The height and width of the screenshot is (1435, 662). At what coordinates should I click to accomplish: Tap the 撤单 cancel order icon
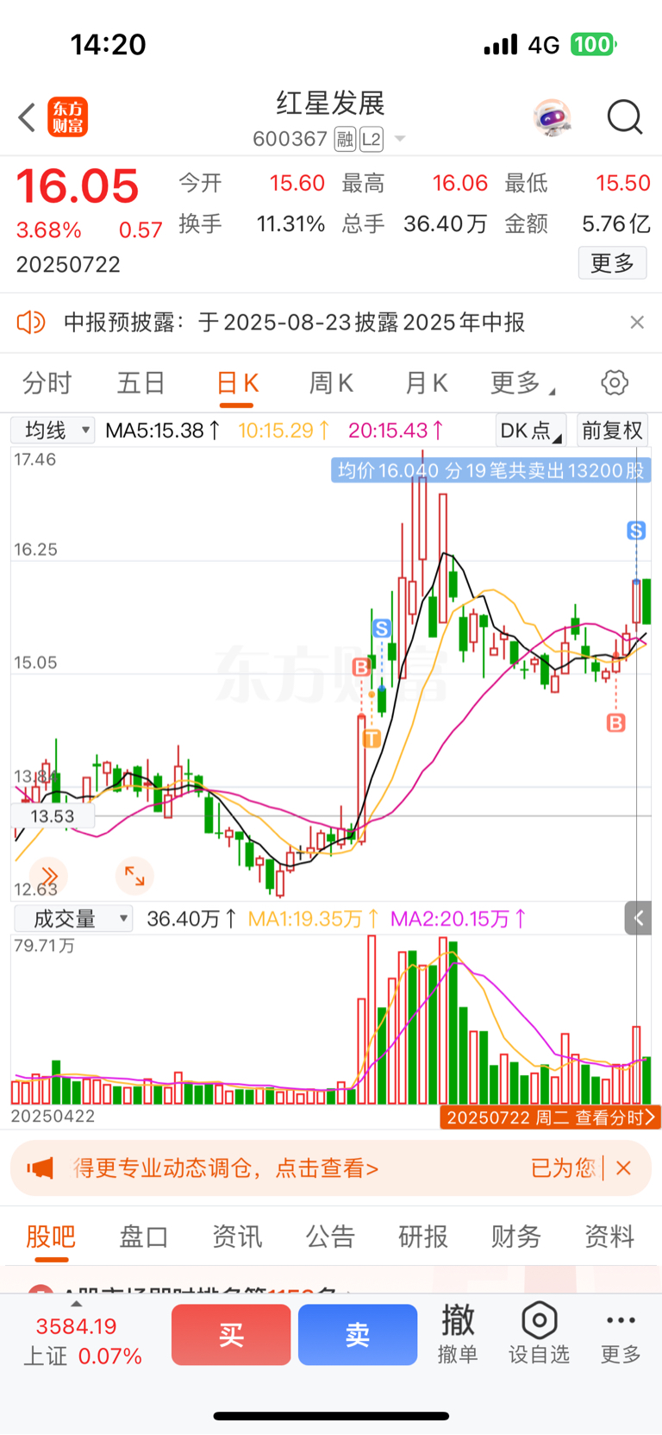tap(458, 1334)
